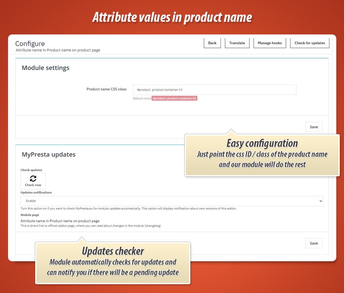Click the Easy configuration callout box

tap(262, 155)
